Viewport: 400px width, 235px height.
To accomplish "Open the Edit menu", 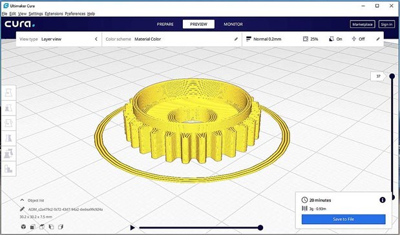I will click(x=13, y=14).
